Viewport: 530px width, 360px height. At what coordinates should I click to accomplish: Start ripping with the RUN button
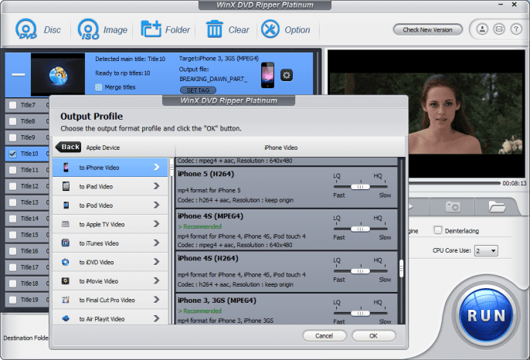(x=486, y=315)
